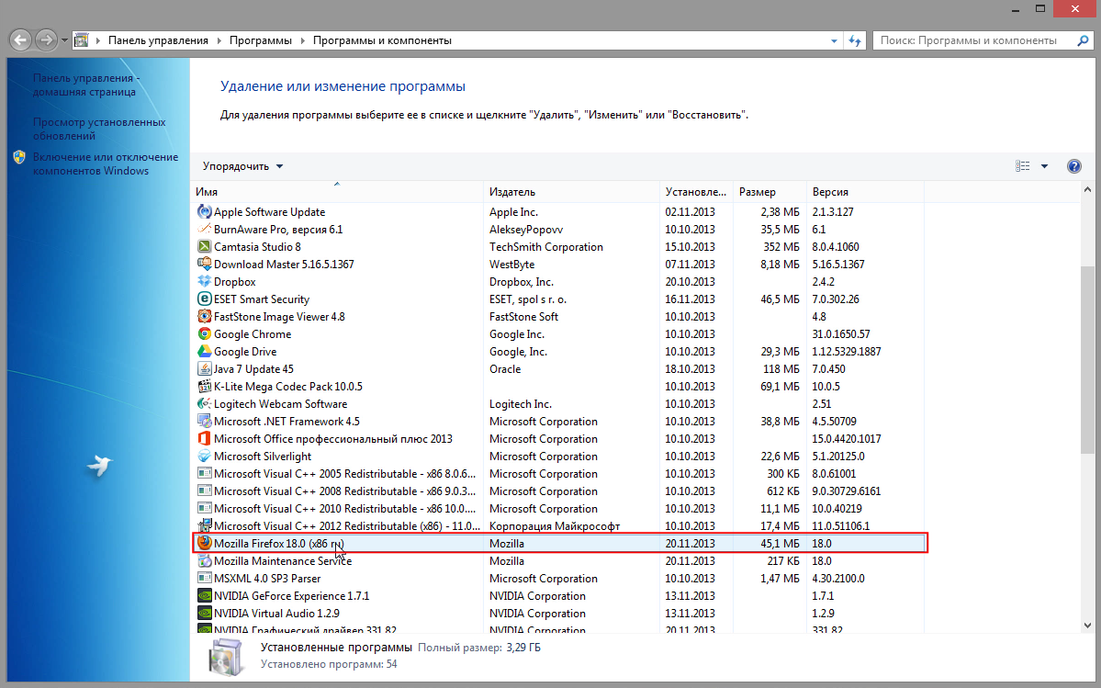Sort by the Имя column header
This screenshot has height=688, width=1101.
[336, 192]
